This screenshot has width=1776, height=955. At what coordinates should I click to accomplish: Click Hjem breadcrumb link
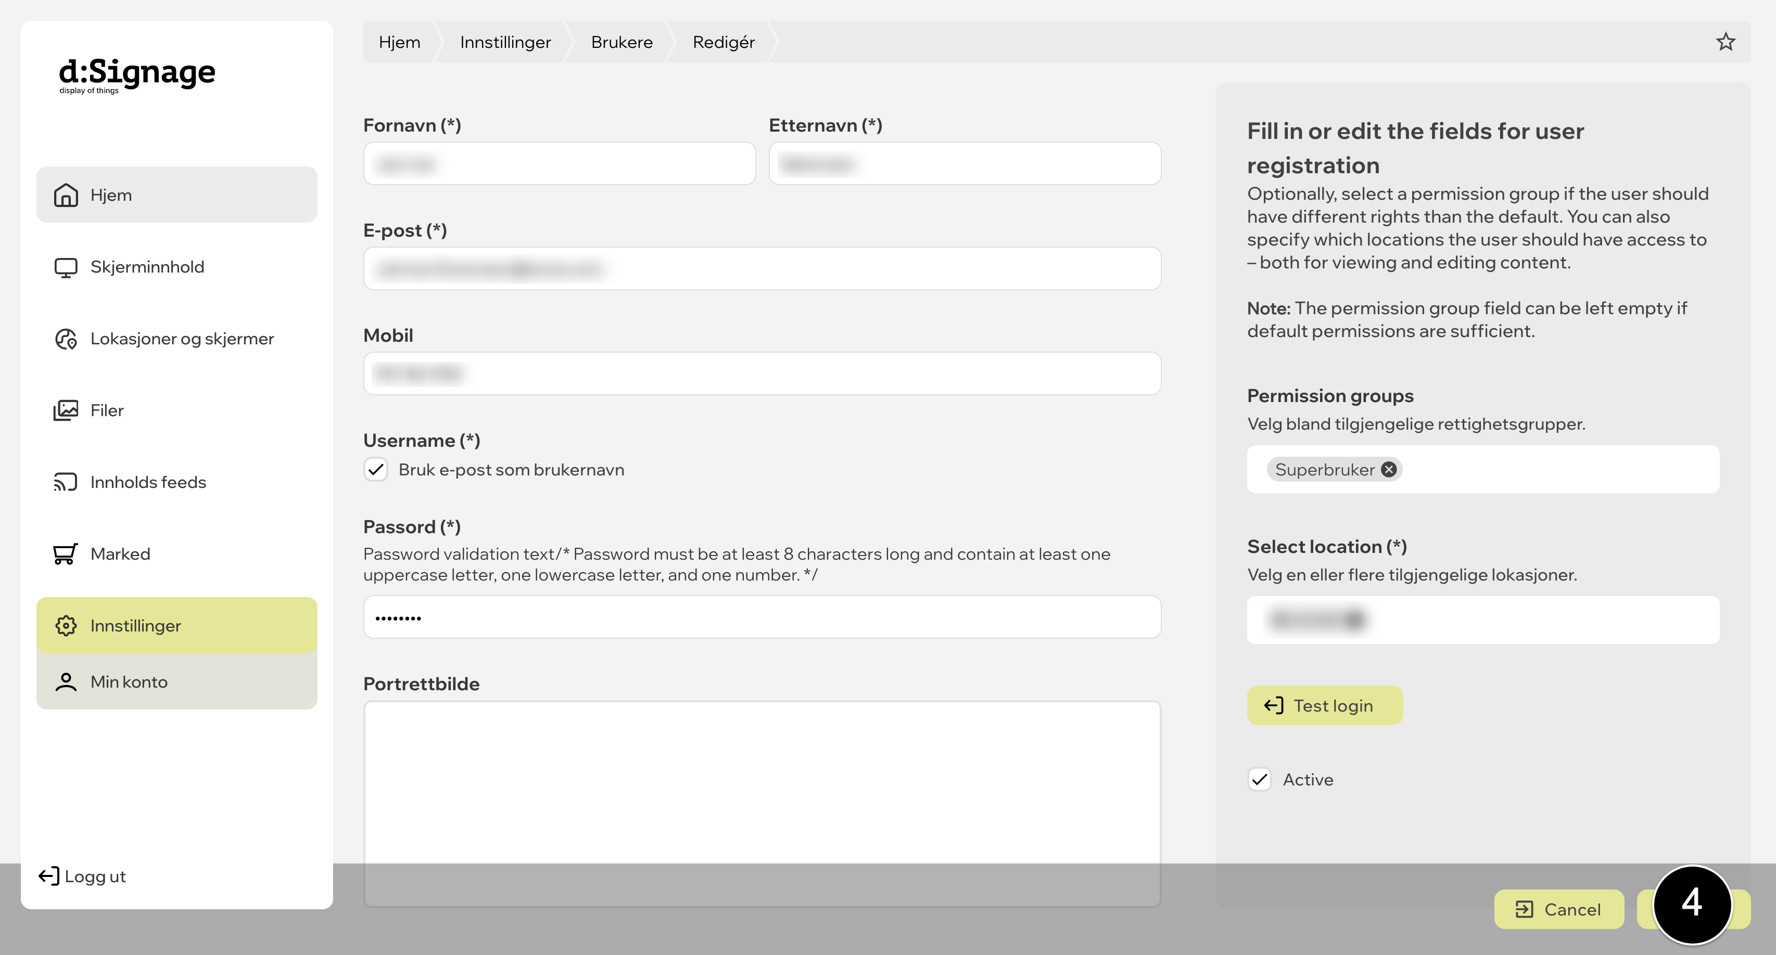(x=399, y=42)
